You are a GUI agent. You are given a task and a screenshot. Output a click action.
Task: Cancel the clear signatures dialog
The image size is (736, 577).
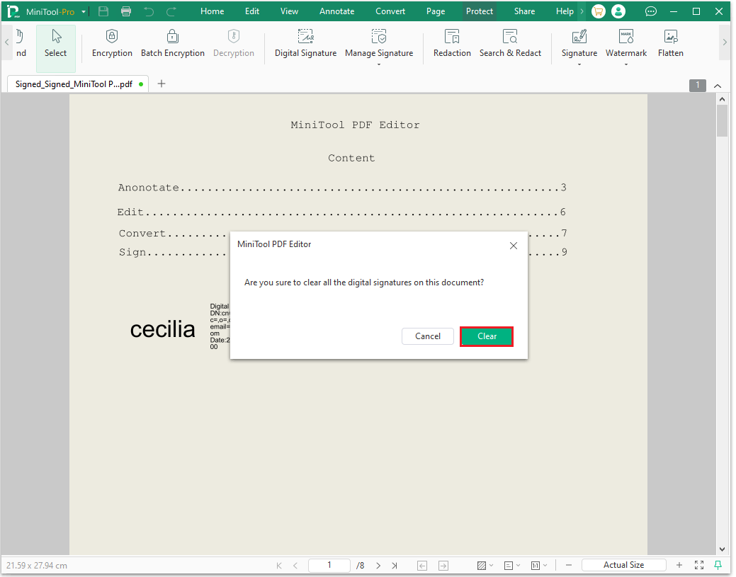click(x=428, y=336)
